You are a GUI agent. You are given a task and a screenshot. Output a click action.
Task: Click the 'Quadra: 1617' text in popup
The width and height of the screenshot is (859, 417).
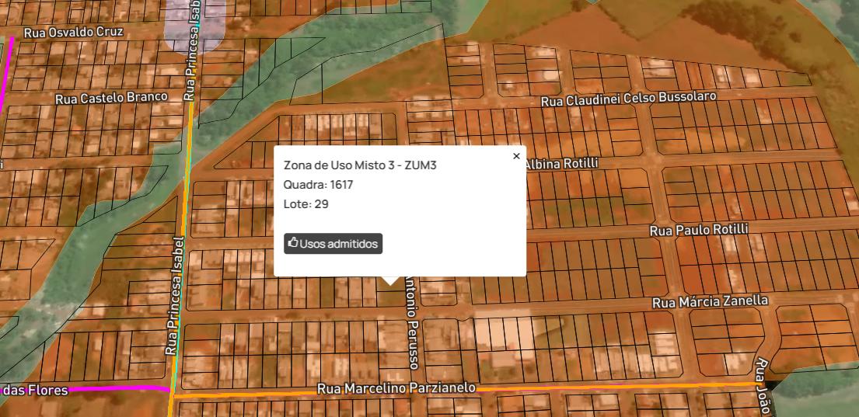click(318, 185)
